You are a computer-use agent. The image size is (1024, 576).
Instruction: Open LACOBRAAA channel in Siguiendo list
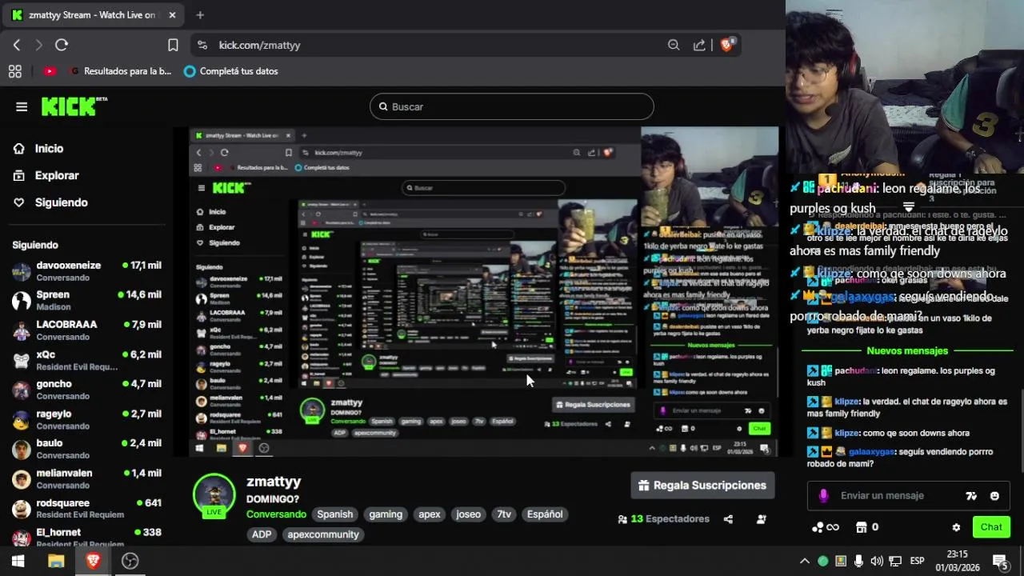click(86, 330)
